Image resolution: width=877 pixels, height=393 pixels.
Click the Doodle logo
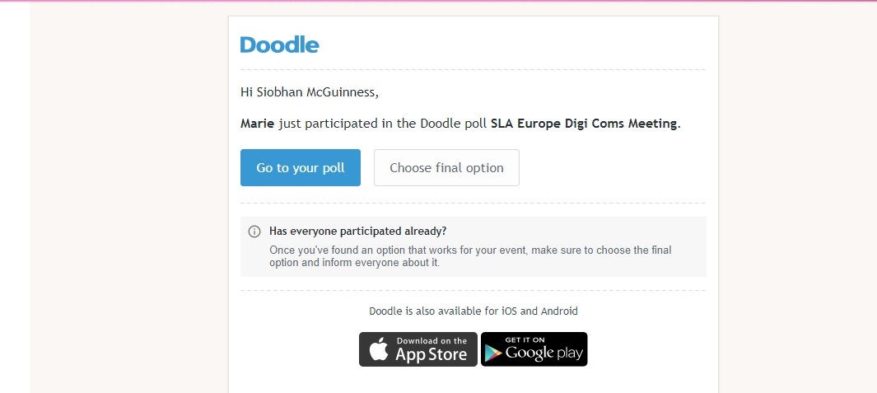click(279, 44)
